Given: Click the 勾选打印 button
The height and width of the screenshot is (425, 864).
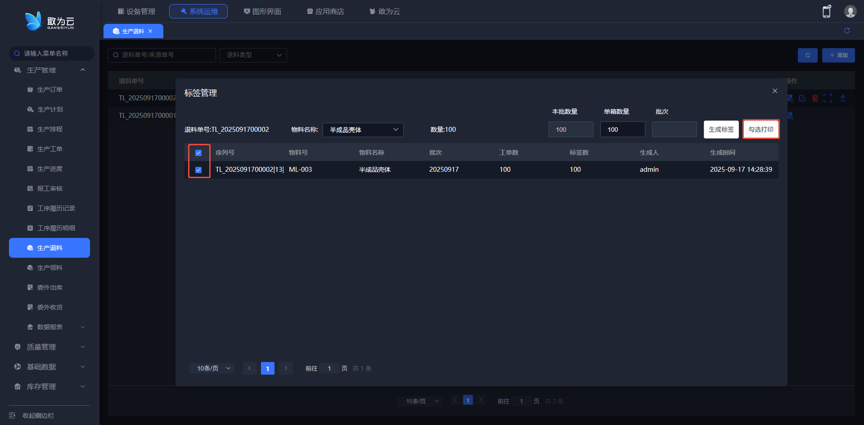Looking at the screenshot, I should [x=760, y=130].
